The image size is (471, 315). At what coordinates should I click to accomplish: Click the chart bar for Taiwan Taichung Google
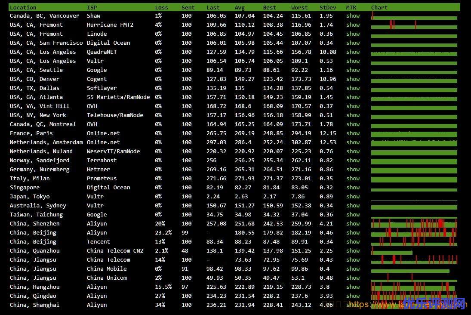pos(414,215)
